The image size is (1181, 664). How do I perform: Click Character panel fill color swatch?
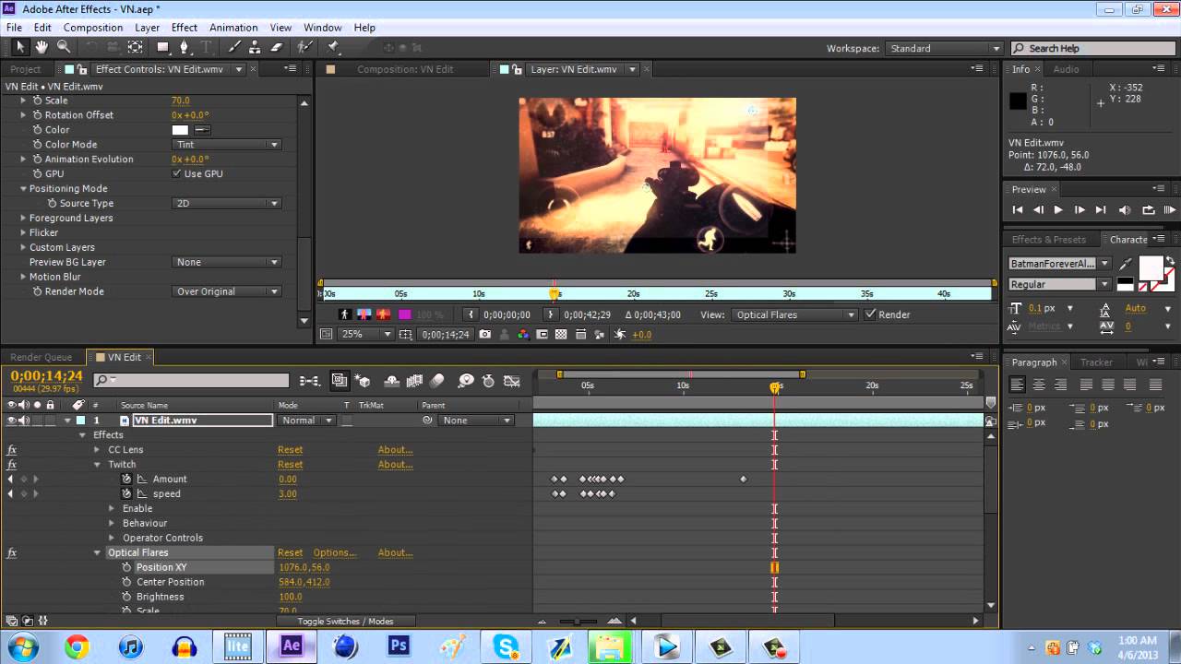click(1151, 267)
